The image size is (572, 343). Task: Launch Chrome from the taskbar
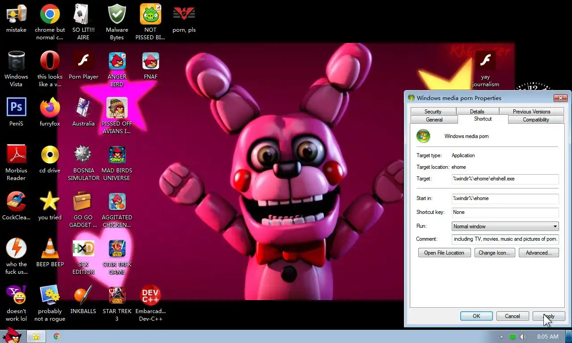[x=56, y=337]
